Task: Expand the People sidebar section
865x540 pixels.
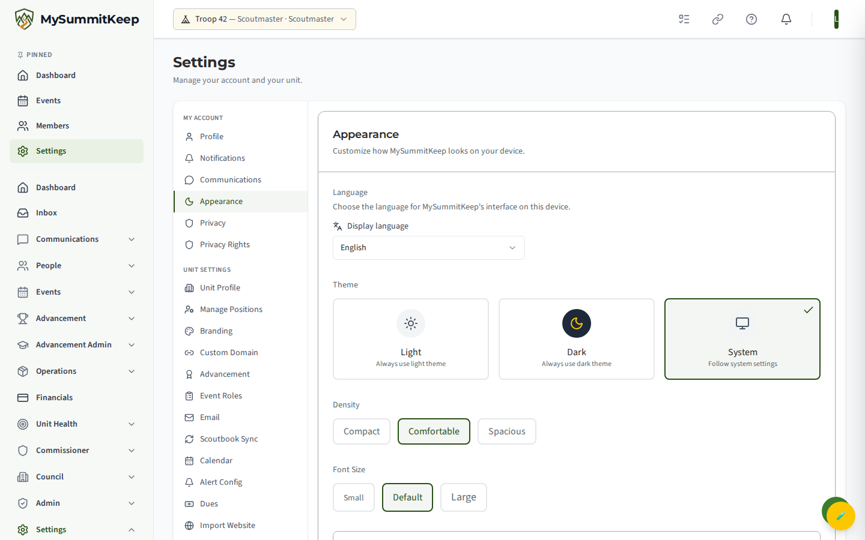Action: [76, 266]
